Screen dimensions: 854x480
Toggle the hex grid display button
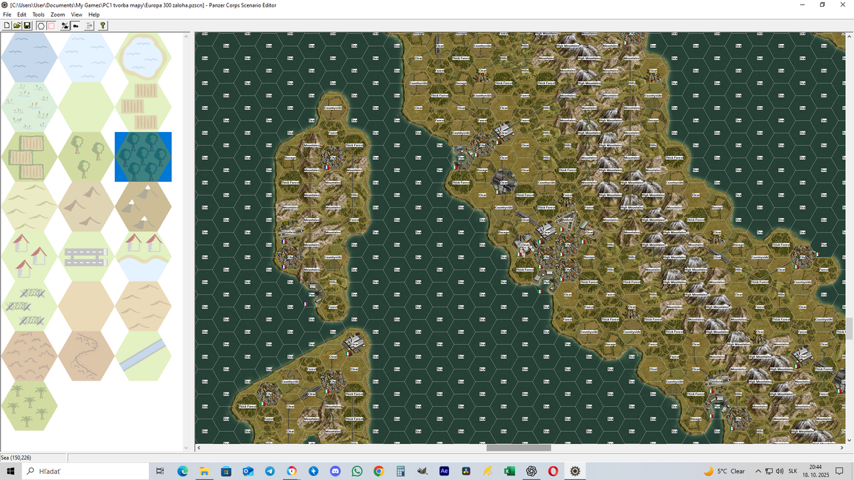(x=41, y=25)
